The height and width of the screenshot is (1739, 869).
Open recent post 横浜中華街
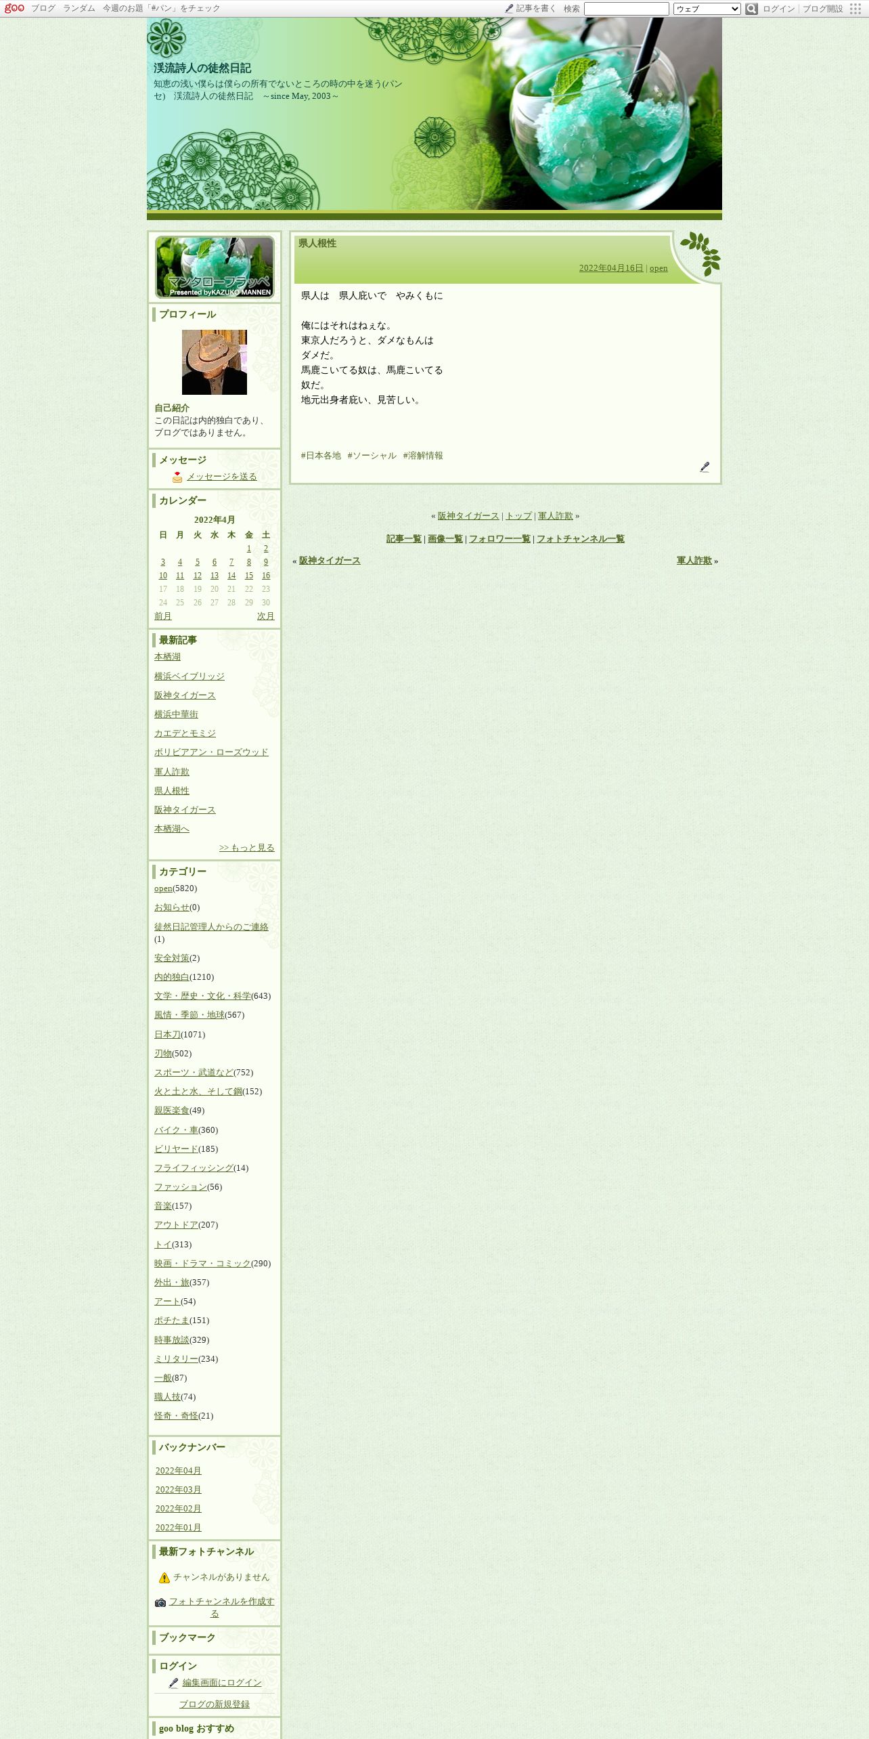176,714
